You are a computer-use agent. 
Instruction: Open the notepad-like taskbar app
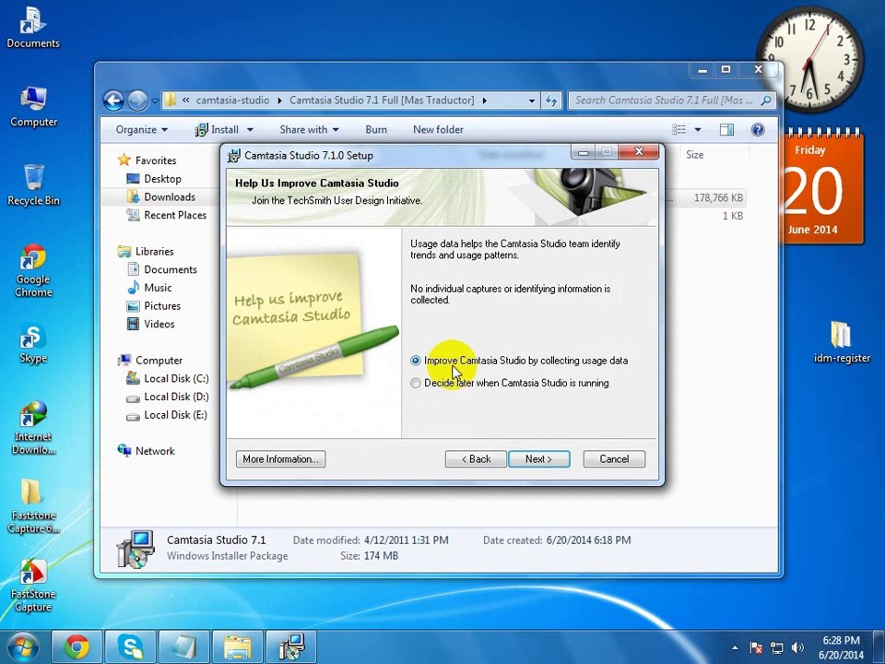pyautogui.click(x=184, y=647)
